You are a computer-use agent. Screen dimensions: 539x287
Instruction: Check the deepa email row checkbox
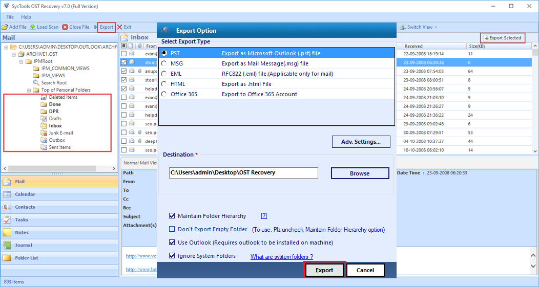(x=124, y=141)
